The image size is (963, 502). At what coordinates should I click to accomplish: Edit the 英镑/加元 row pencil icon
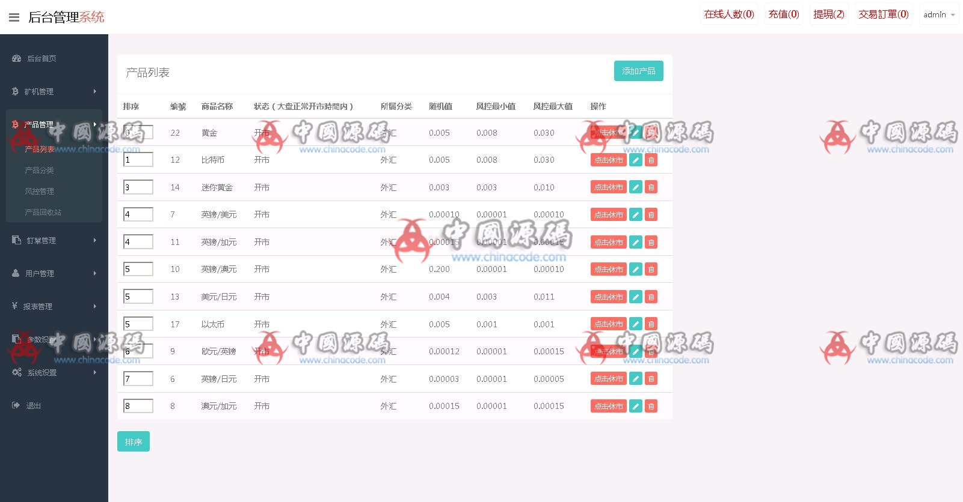pos(636,242)
